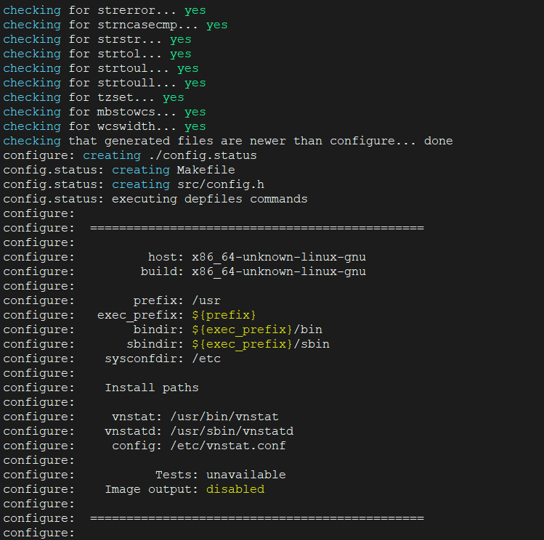Click the /etc/vnstat.conf config path
This screenshot has width=544, height=540.
pos(228,446)
